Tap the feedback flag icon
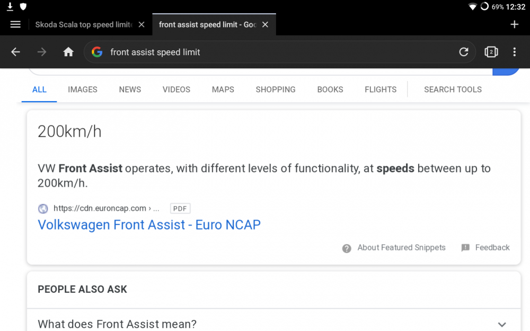 coord(465,248)
